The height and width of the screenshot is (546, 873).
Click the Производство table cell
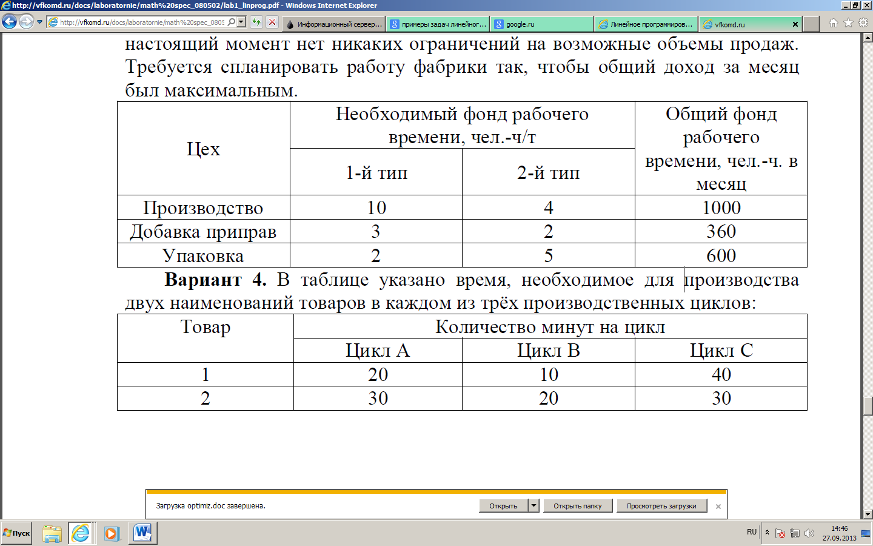(203, 207)
